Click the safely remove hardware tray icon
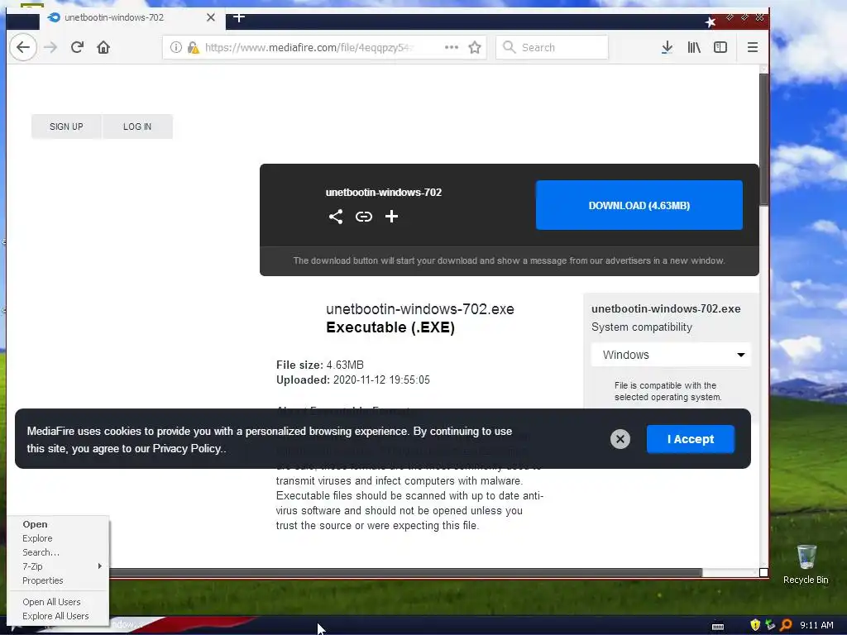Screen dimensions: 847x635 [x=770, y=625]
